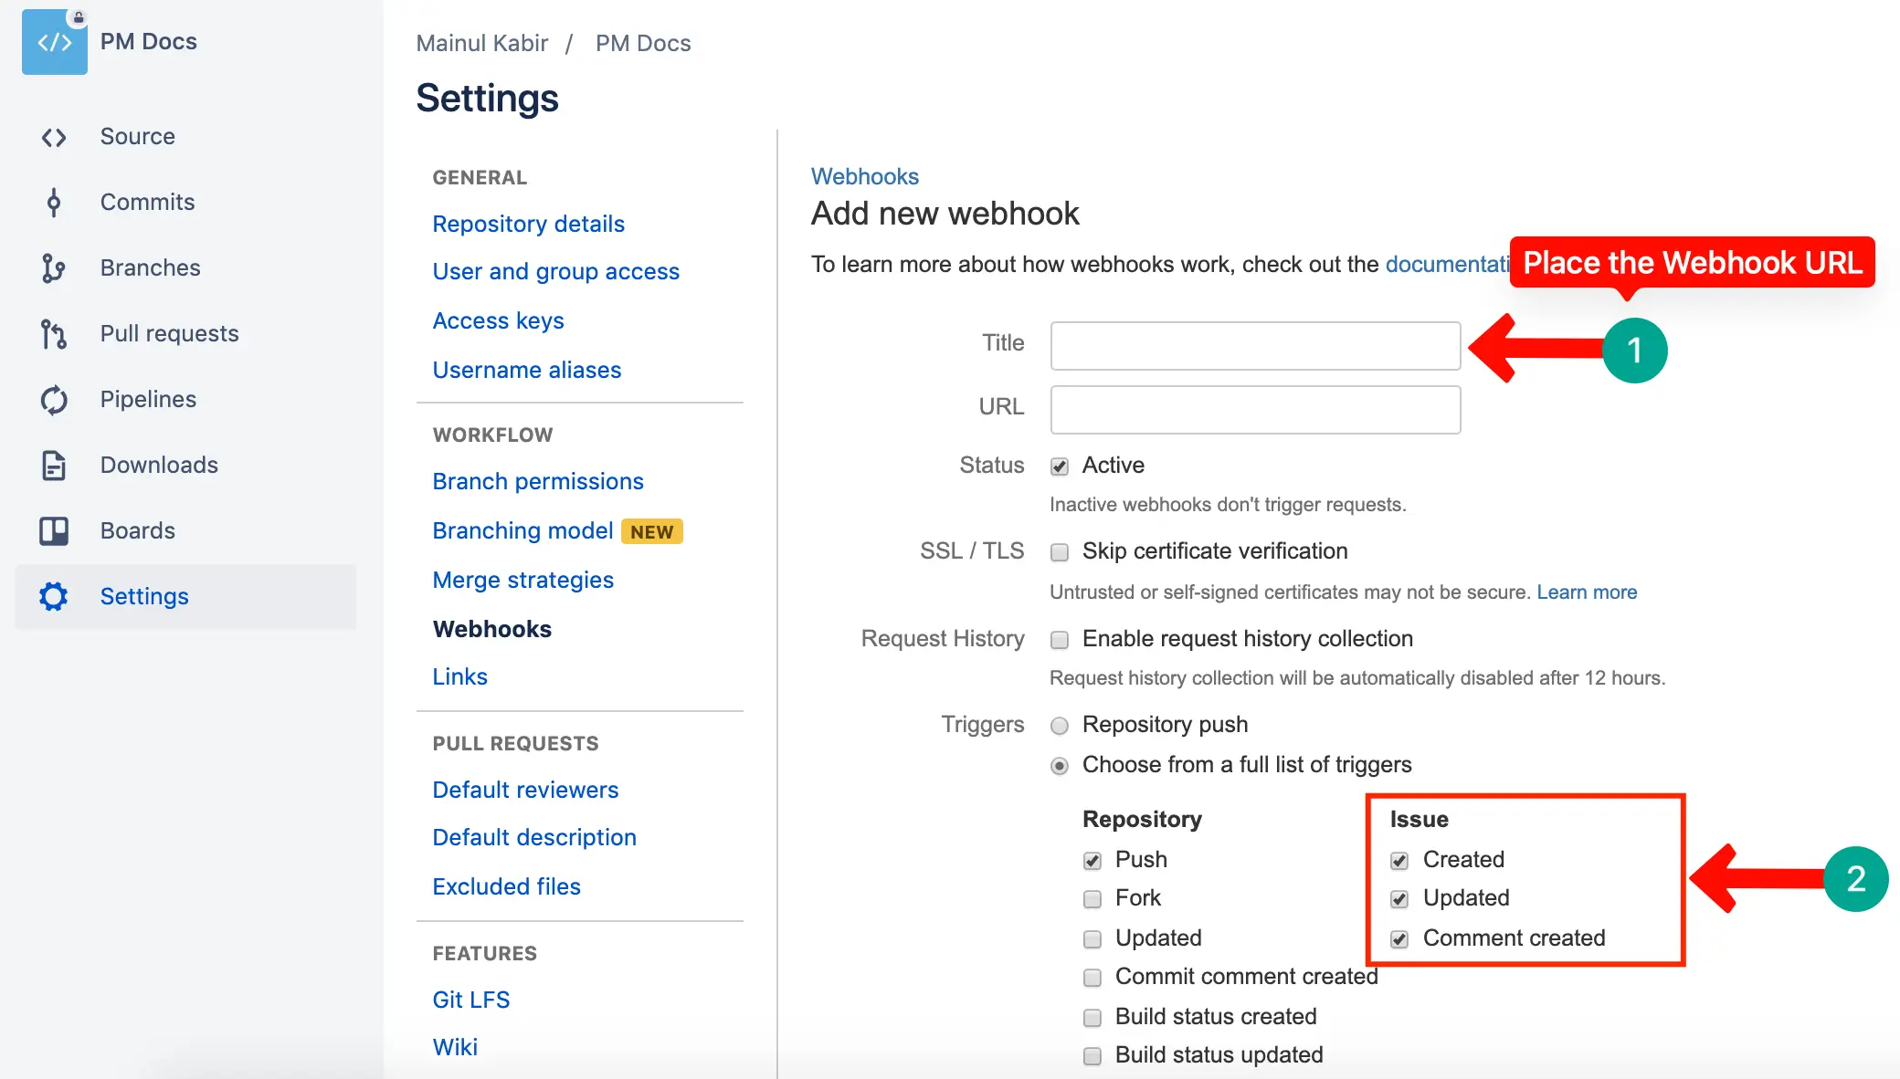Click Learn more about certificates
The width and height of the screenshot is (1900, 1079).
click(x=1587, y=592)
